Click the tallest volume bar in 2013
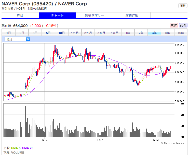The width and height of the screenshot is (189, 155). coord(25,121)
